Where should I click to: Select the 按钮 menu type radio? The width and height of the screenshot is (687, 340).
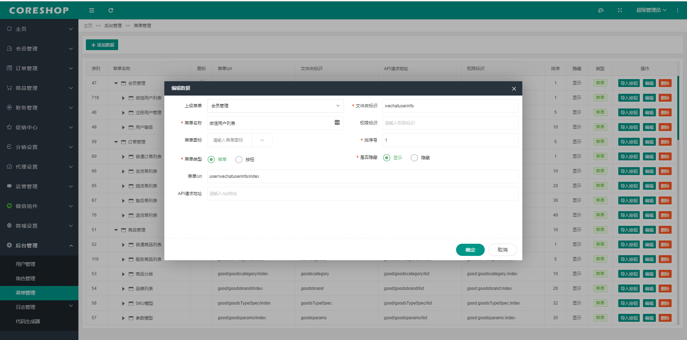click(239, 160)
